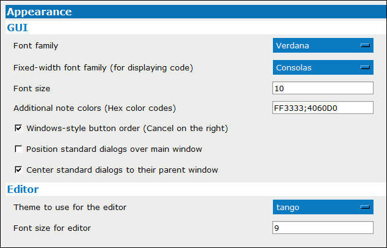387x248 pixels.
Task: Open the fixed-width font dropdown showing Consolas
Action: pyautogui.click(x=323, y=67)
